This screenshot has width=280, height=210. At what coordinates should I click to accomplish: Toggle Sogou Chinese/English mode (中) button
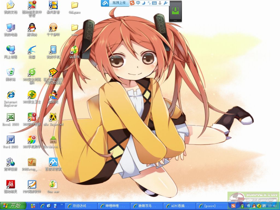[138, 3]
